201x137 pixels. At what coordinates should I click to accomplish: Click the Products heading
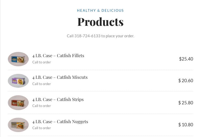(100, 22)
